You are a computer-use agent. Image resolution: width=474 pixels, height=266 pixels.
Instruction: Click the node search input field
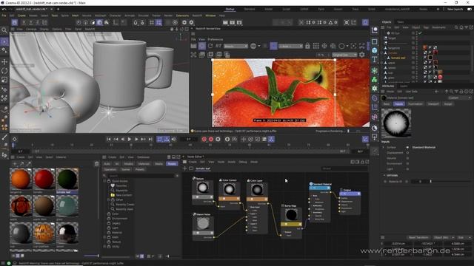344,168
